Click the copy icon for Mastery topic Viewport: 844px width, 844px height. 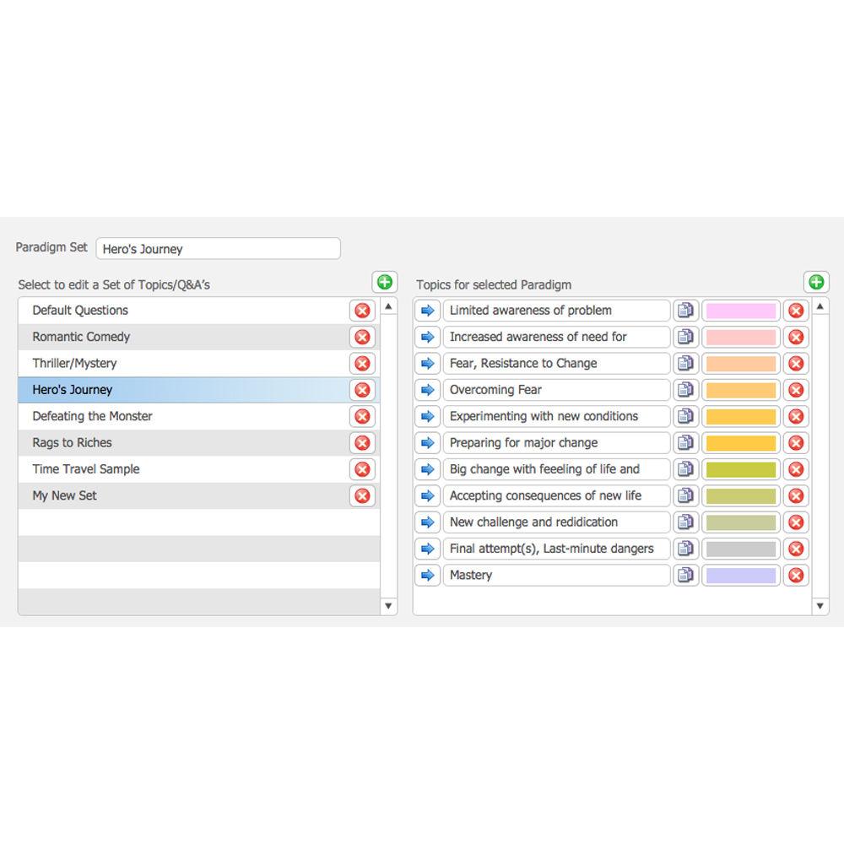click(x=685, y=575)
